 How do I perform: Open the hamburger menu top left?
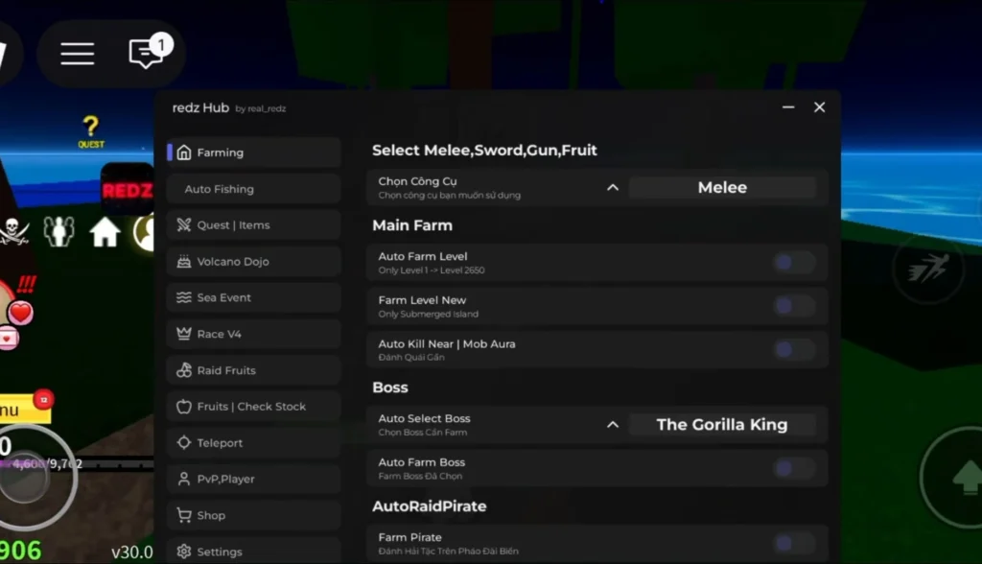(x=77, y=53)
